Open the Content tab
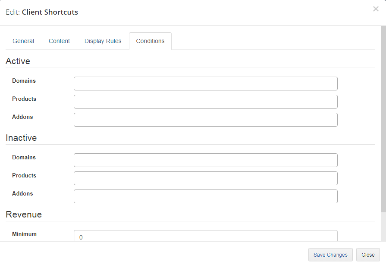Viewport: 386px width, 264px height. (60, 41)
